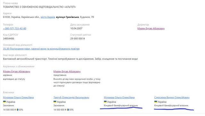Open activity 35.30 Постачання пари link
The image size is (205, 116).
[41, 49]
